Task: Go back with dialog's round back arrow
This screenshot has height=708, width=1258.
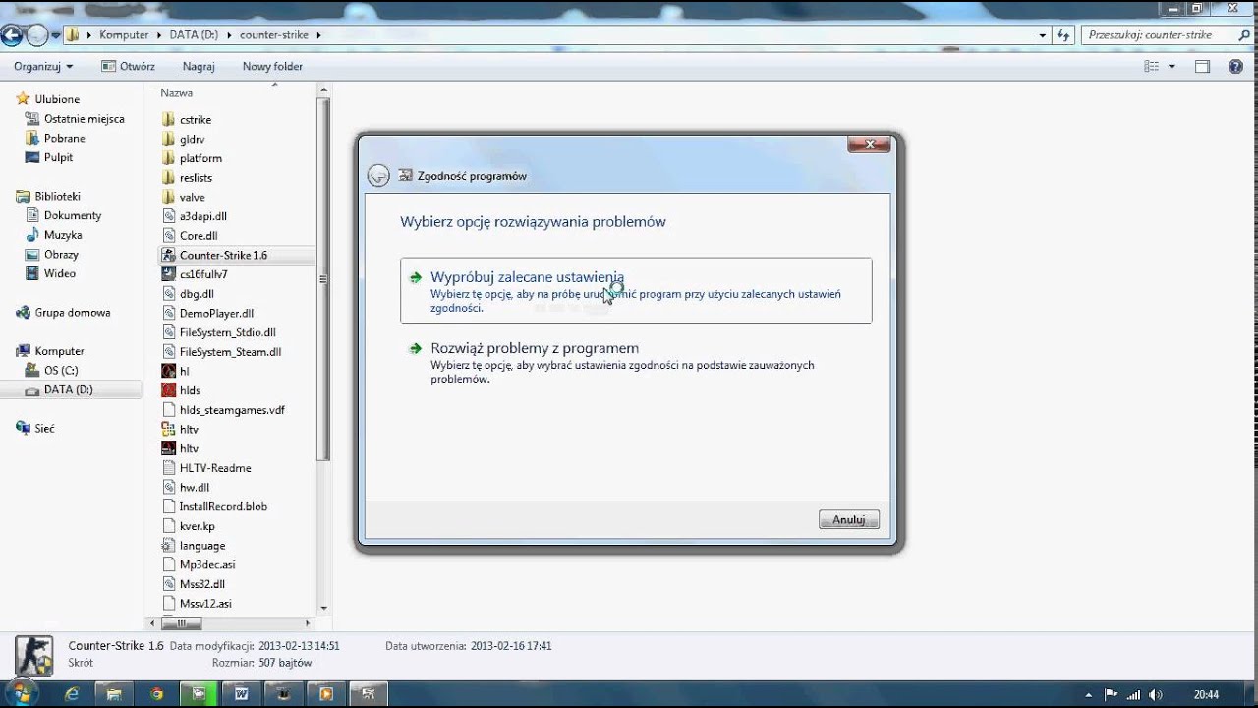Action: tap(378, 176)
